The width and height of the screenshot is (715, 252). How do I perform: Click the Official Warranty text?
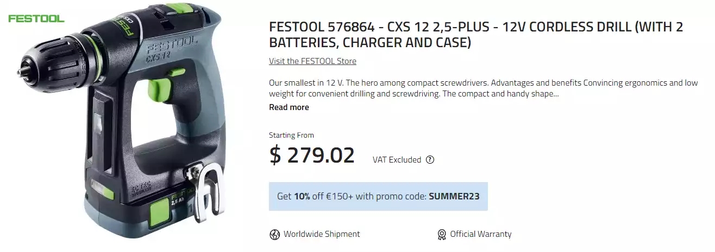pos(480,234)
